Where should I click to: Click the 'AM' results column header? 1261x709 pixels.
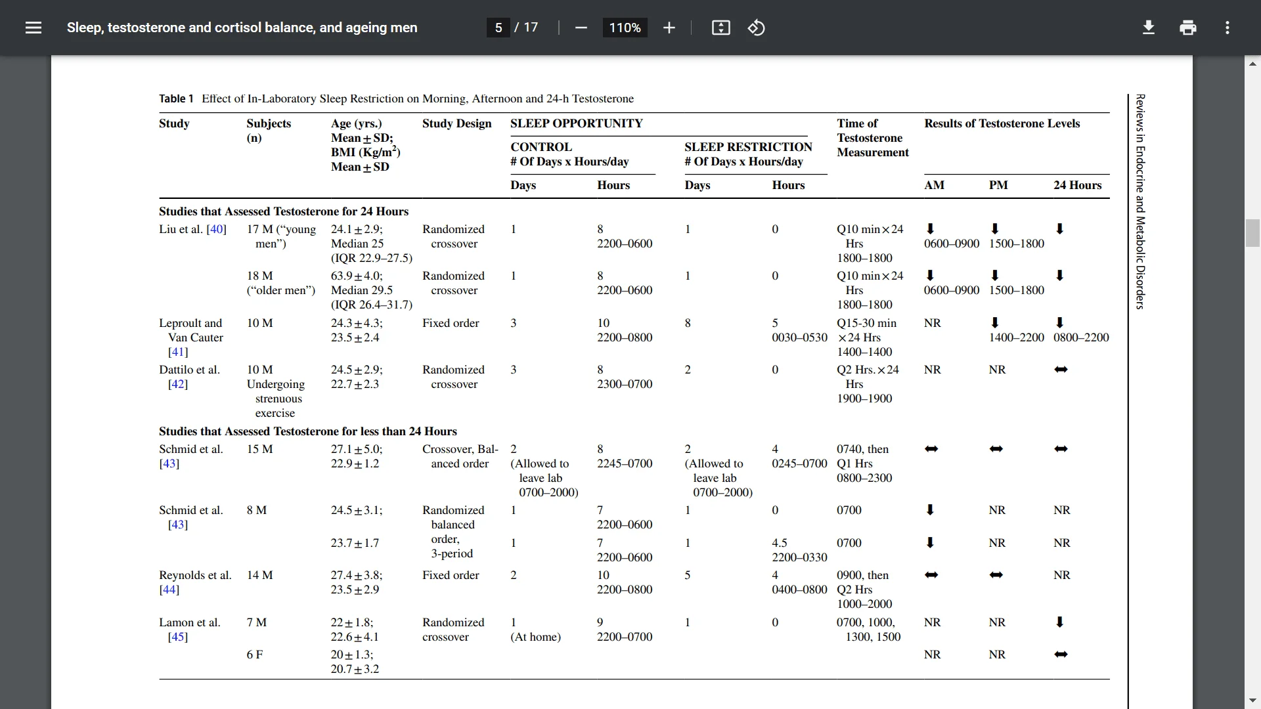934,185
